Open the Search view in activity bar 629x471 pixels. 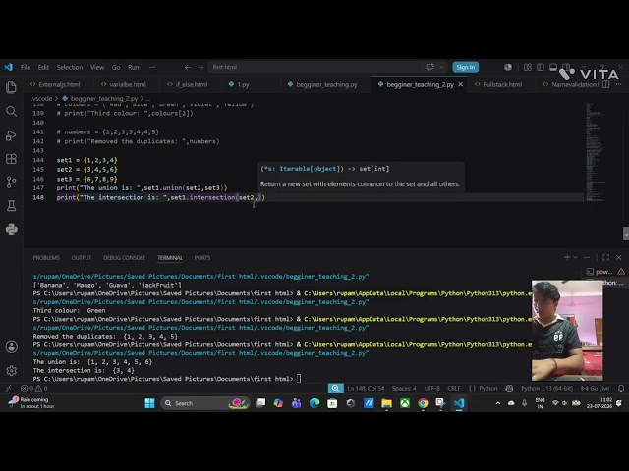tap(11, 111)
